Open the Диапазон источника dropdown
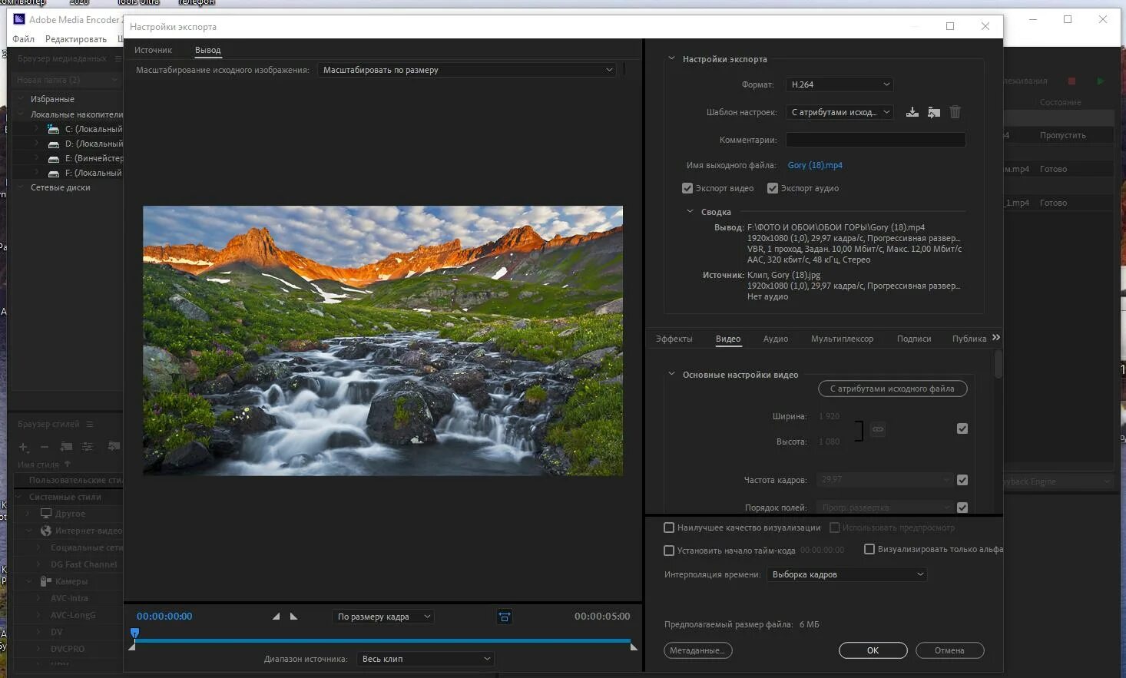Image resolution: width=1126 pixels, height=678 pixels. [425, 659]
